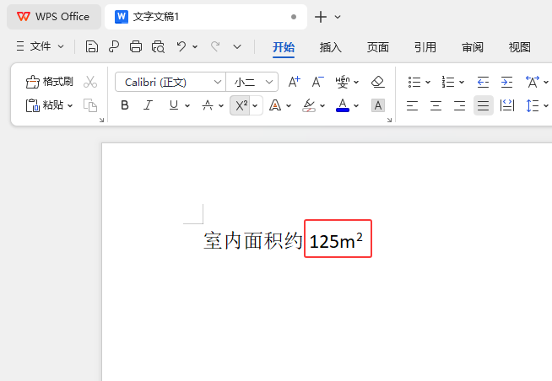Click the line spacing icon

coord(533,105)
